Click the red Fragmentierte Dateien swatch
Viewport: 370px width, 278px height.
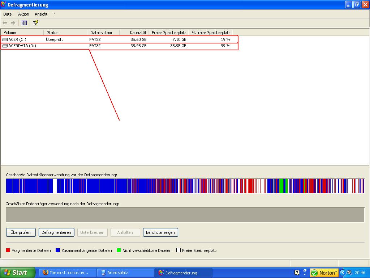click(x=8, y=250)
